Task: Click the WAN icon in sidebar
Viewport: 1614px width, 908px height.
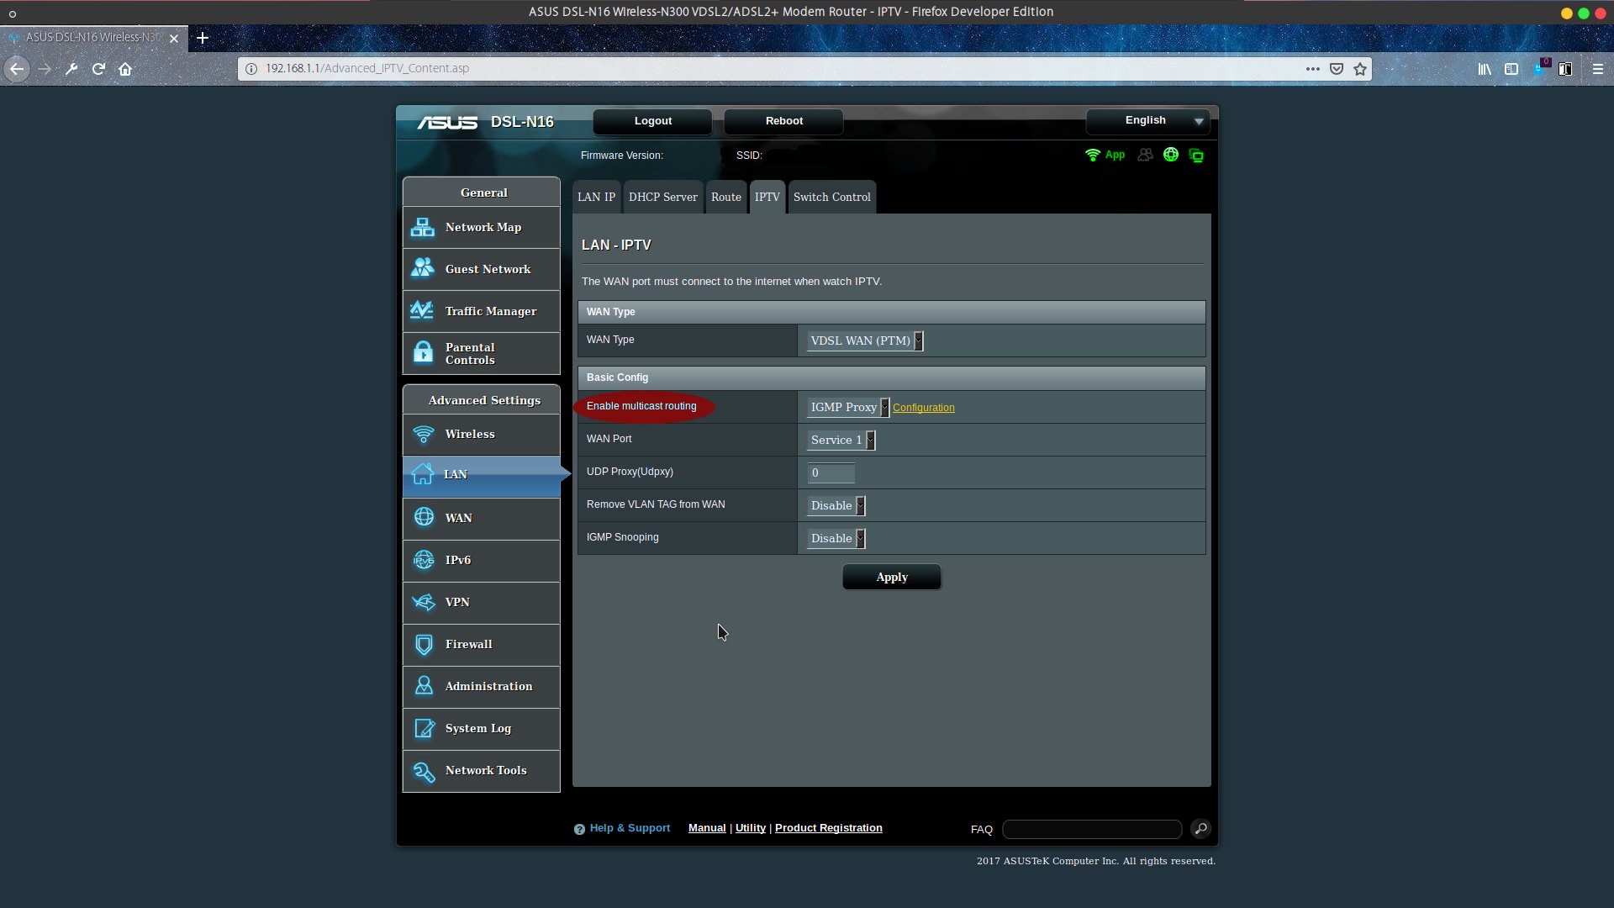Action: [424, 517]
